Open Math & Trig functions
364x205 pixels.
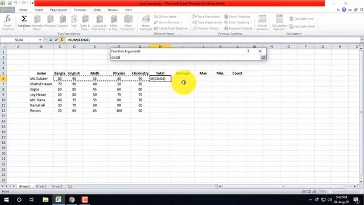(114, 23)
